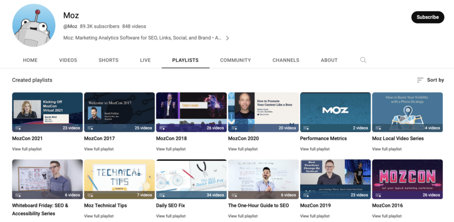This screenshot has height=222, width=454.
Task: Click the @Moz channel handle
Action: tap(70, 26)
